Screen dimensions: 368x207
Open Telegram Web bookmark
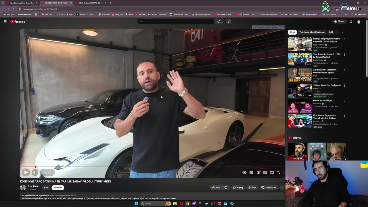point(309,14)
